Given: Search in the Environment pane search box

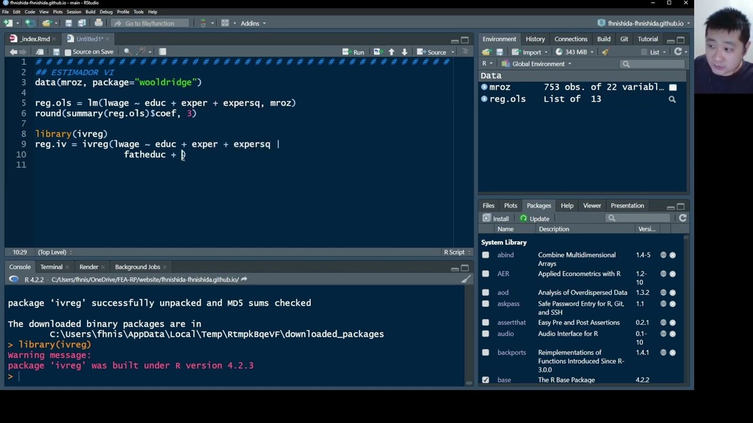Looking at the screenshot, I should click(x=652, y=64).
